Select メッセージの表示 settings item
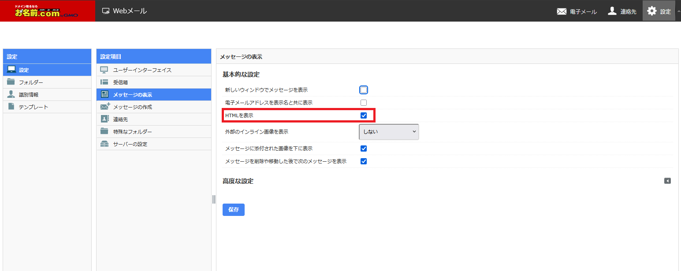Viewport: 681px width, 271px height. tap(154, 95)
